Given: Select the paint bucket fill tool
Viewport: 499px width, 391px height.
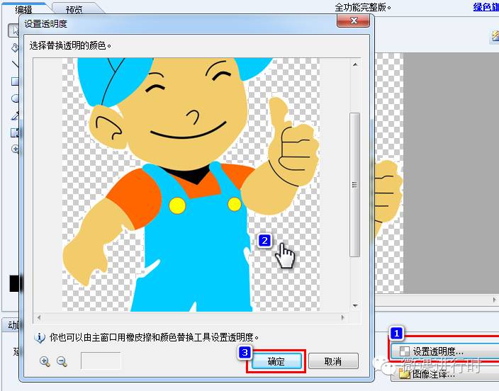Looking at the screenshot, I should click(15, 47).
